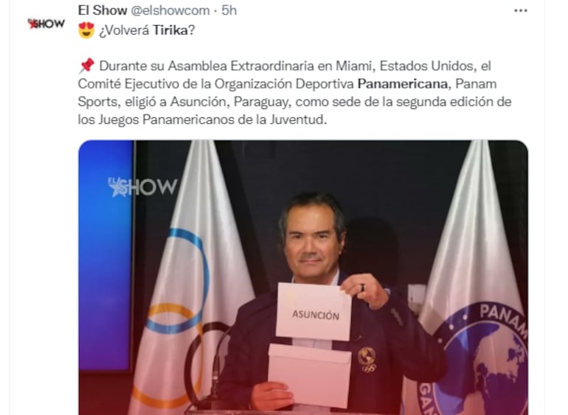The width and height of the screenshot is (568, 415).
Task: Click the bold word Panamericana
Action: click(x=403, y=83)
